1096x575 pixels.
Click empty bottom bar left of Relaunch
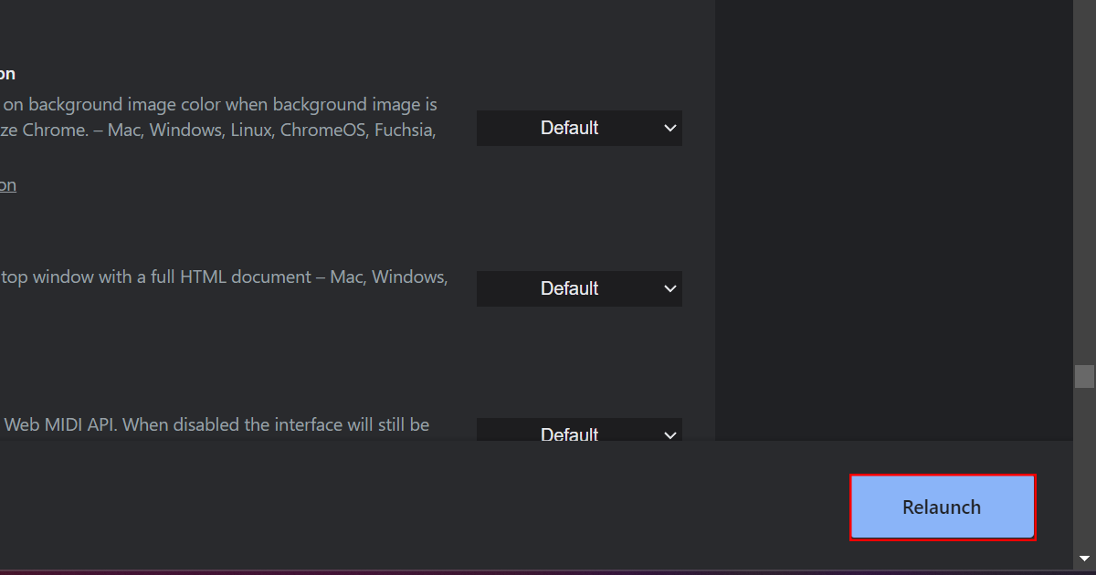pyautogui.click(x=411, y=507)
